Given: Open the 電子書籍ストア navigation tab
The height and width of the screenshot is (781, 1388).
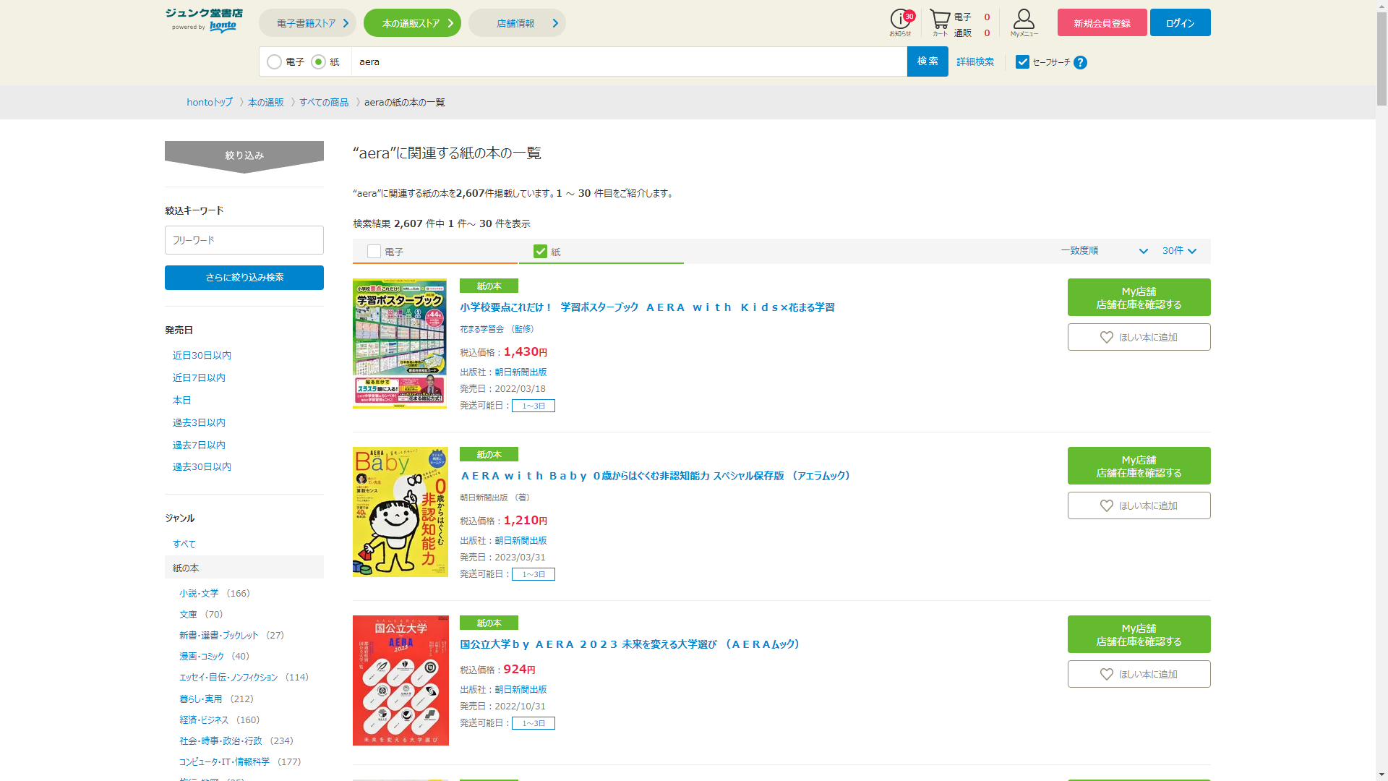Looking at the screenshot, I should tap(307, 23).
